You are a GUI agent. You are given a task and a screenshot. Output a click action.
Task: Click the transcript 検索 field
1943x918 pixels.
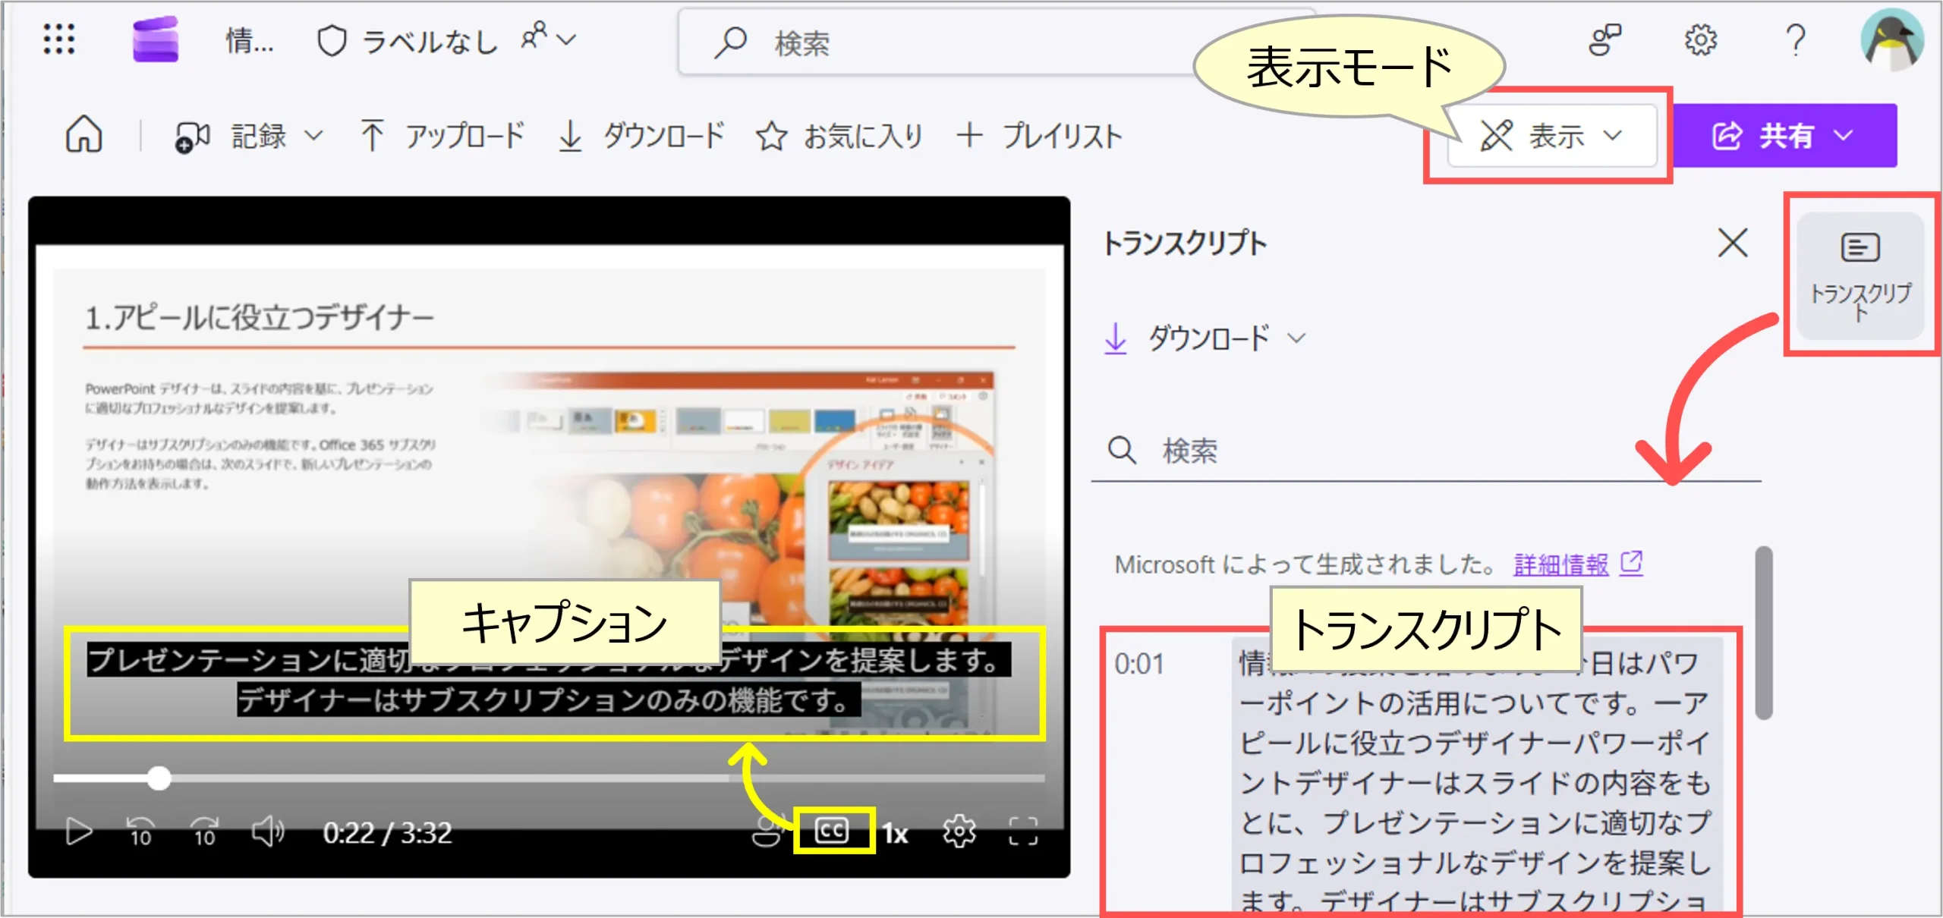pos(1427,451)
